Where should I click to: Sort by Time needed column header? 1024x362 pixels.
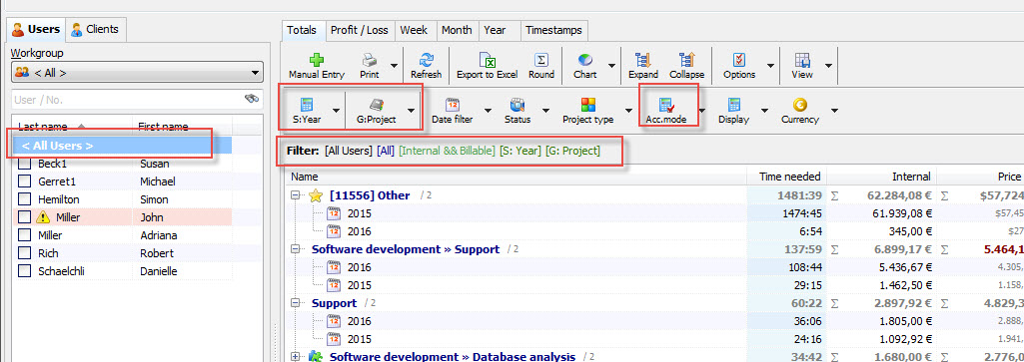(x=786, y=177)
